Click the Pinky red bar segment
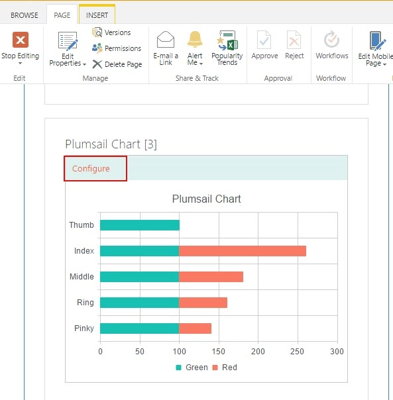The width and height of the screenshot is (393, 400). tap(196, 328)
